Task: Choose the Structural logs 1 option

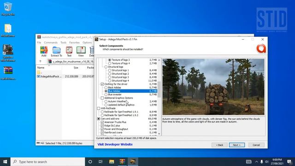Action: pos(110,70)
